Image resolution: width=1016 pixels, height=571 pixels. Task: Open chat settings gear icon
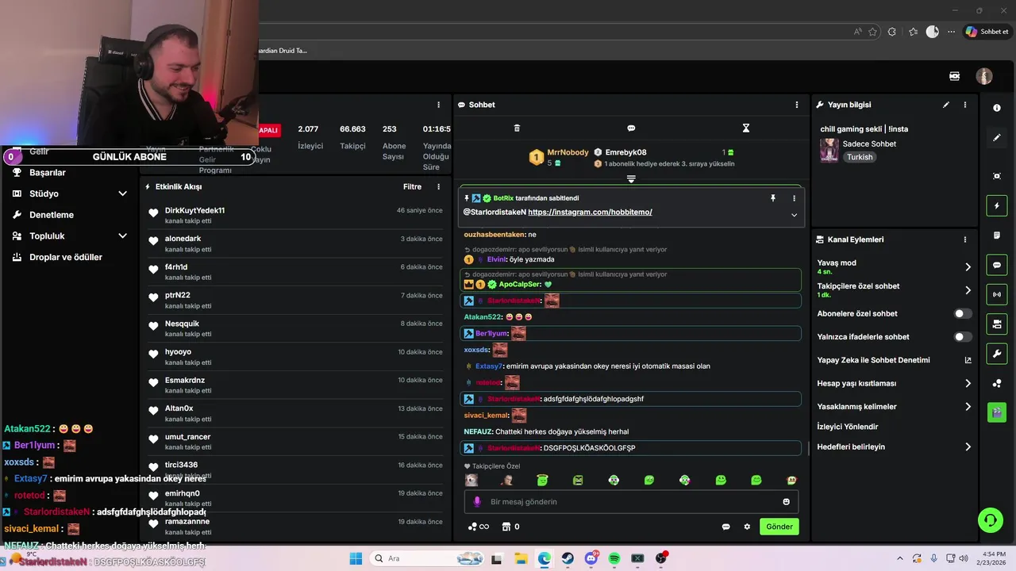coord(747,527)
